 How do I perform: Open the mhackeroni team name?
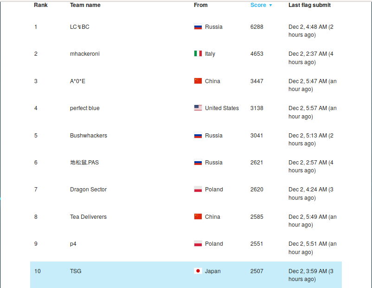84,54
